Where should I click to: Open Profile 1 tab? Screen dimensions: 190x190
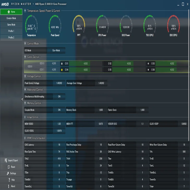coord(11,31)
